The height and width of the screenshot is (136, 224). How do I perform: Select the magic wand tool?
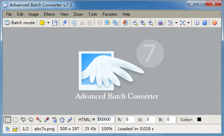pyautogui.click(x=39, y=120)
